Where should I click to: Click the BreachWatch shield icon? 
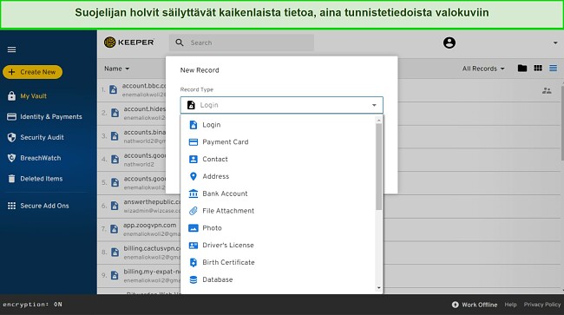(11, 158)
